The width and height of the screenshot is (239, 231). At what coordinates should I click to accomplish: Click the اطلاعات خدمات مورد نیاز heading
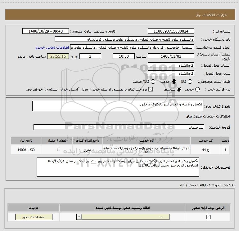coord(208,116)
